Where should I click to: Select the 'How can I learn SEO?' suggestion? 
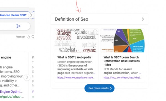click(14, 15)
